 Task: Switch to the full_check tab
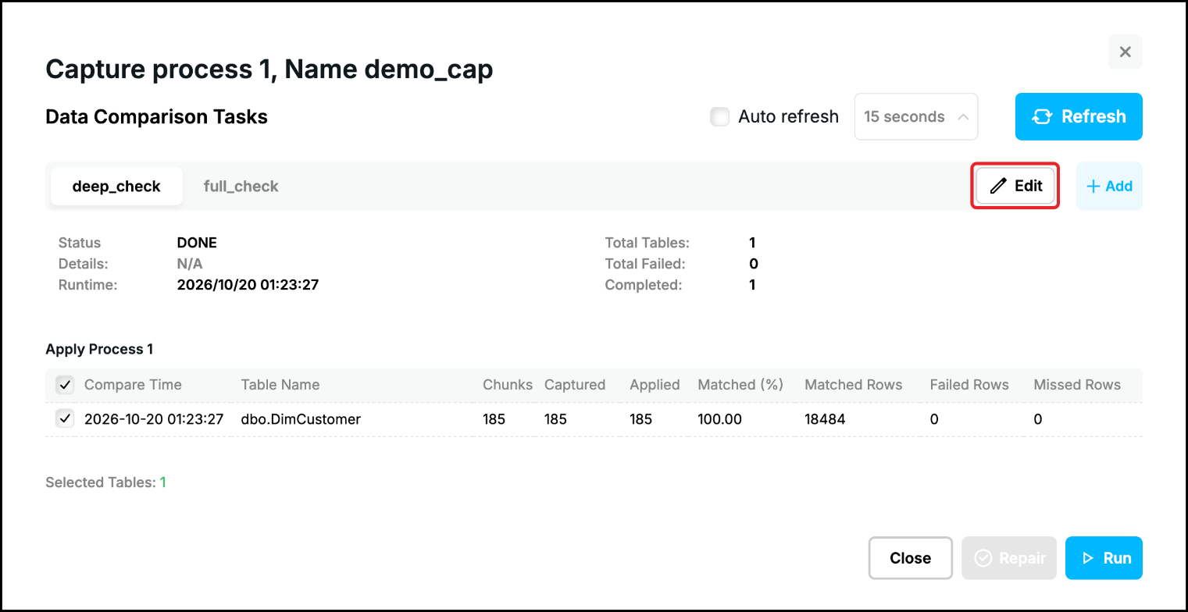click(241, 187)
